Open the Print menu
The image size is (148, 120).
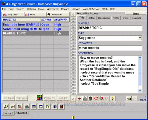(11, 9)
